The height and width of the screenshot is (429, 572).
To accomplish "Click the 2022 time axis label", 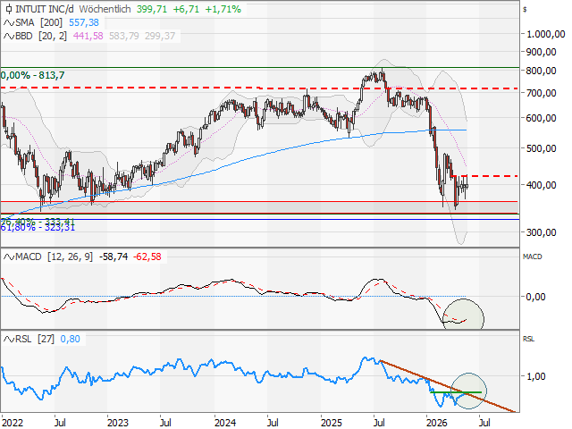I will pyautogui.click(x=12, y=423).
